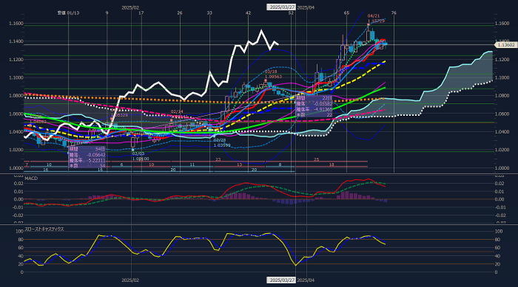The width and height of the screenshot is (518, 287).
Task: Click the 安値 01/13 low marker label
Action: click(x=68, y=13)
